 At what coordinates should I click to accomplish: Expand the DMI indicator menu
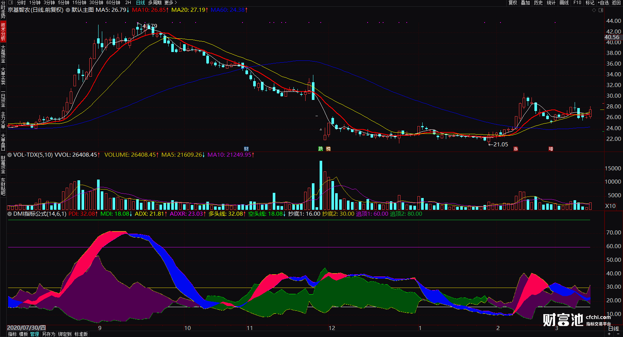click(10, 214)
